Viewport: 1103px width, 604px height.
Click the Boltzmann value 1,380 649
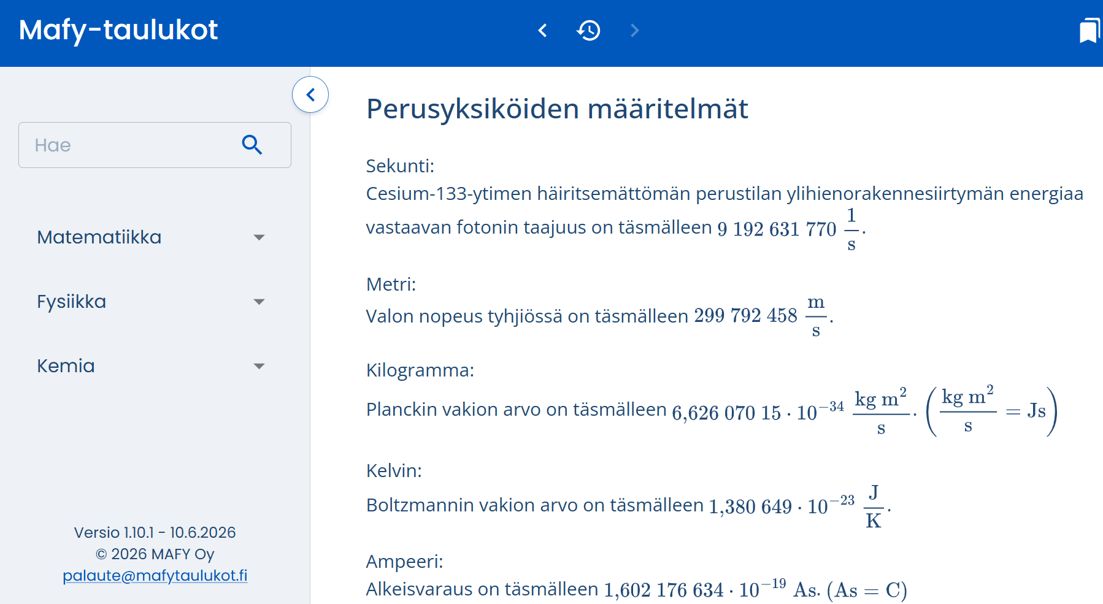pos(750,507)
